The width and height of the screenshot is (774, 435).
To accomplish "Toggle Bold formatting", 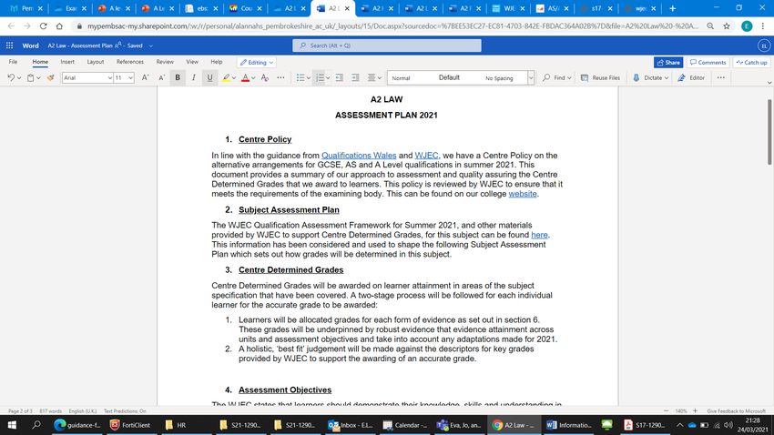I will coord(178,78).
